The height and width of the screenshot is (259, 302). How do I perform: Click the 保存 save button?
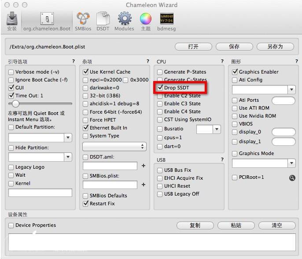234,46
